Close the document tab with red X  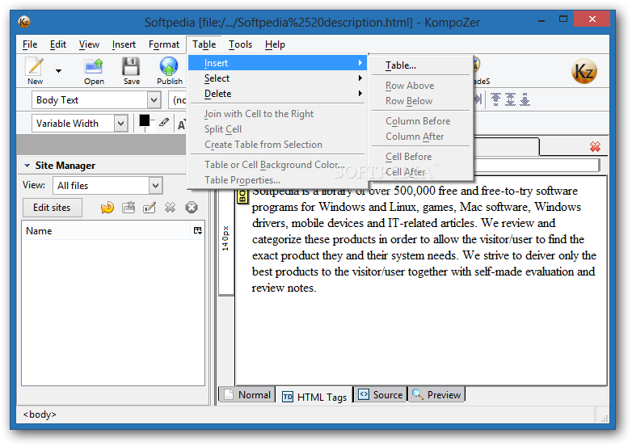(x=595, y=147)
